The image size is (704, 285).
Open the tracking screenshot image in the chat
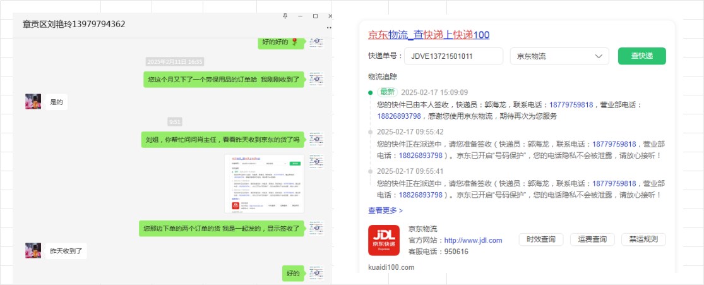[x=265, y=183]
